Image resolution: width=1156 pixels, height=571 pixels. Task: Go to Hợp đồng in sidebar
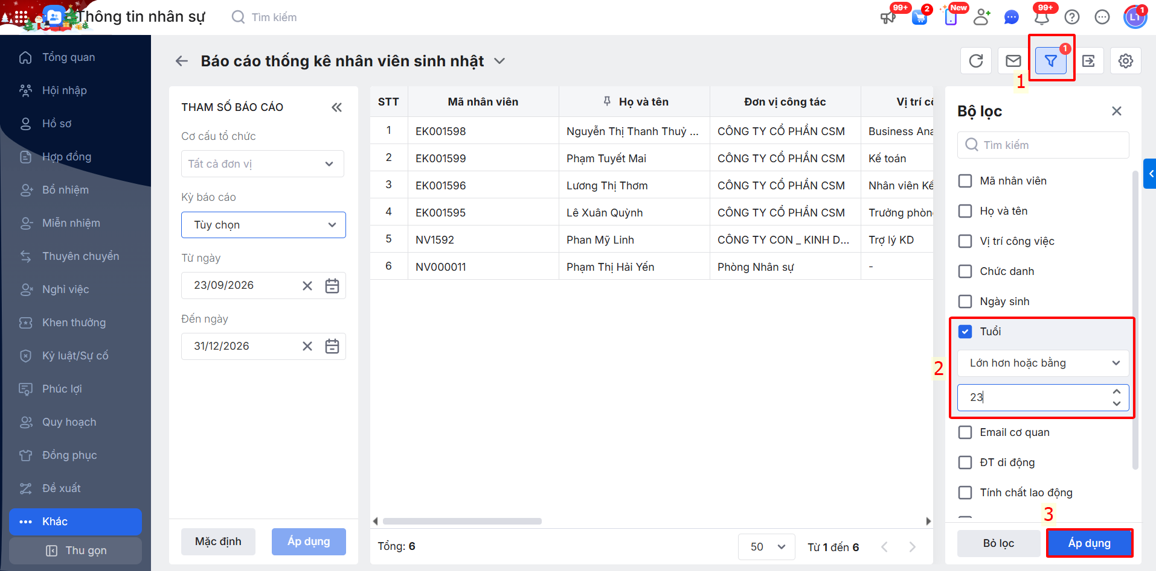[x=66, y=157]
